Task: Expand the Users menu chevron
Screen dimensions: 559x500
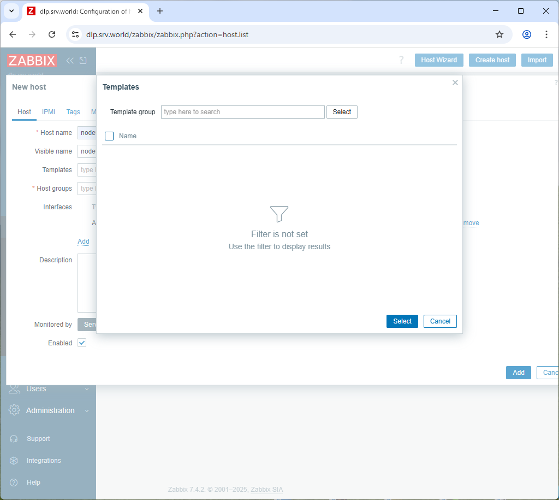Action: point(87,389)
